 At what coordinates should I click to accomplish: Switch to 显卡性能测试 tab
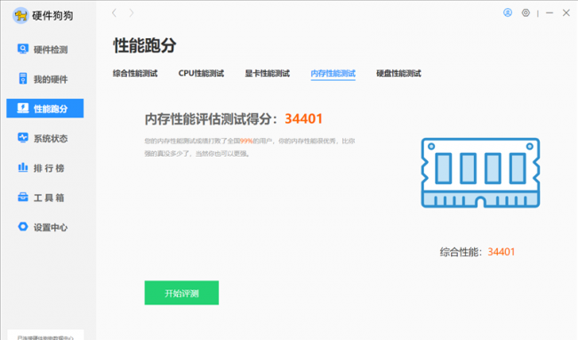click(268, 73)
